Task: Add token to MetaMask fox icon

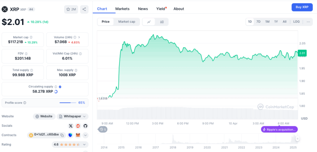Action: click(x=78, y=135)
